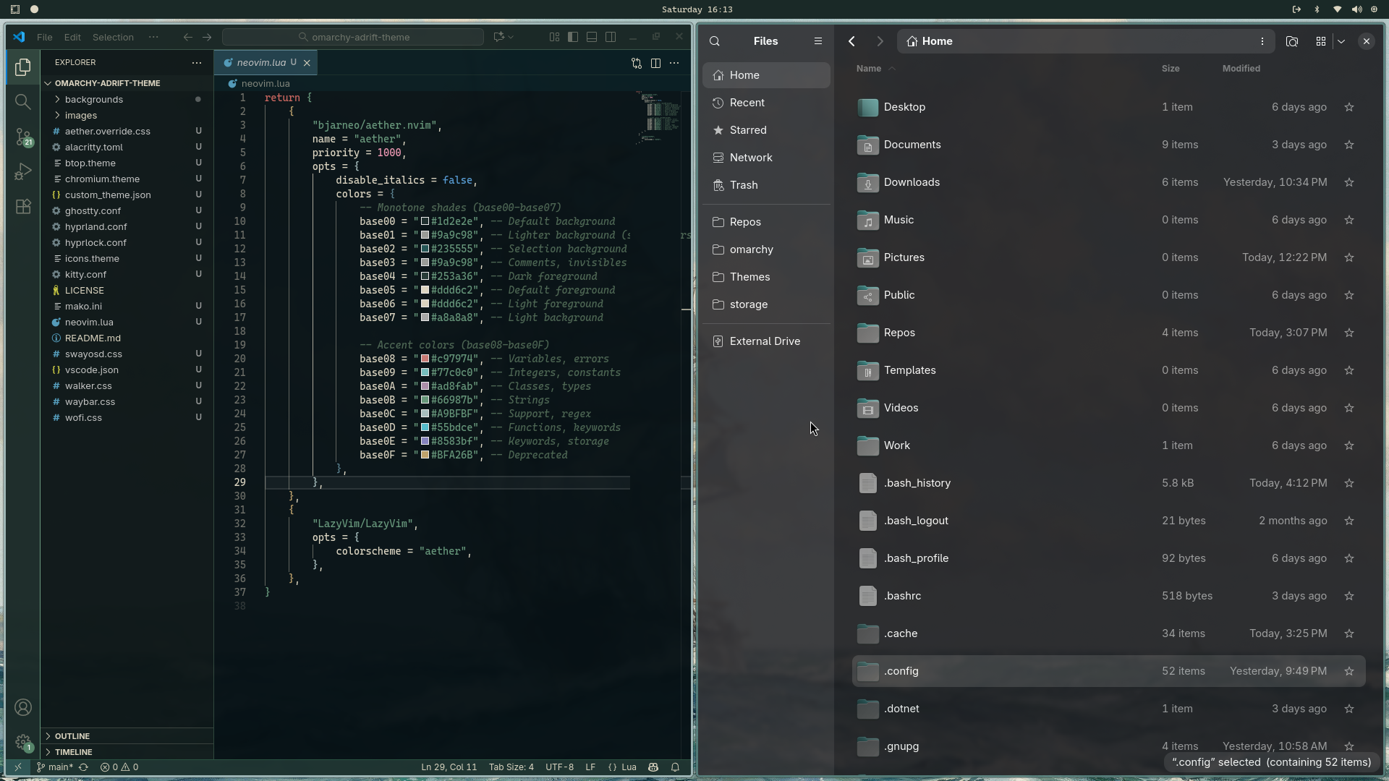Open the customize layout icon
This screenshot has width=1389, height=781.
click(x=554, y=37)
